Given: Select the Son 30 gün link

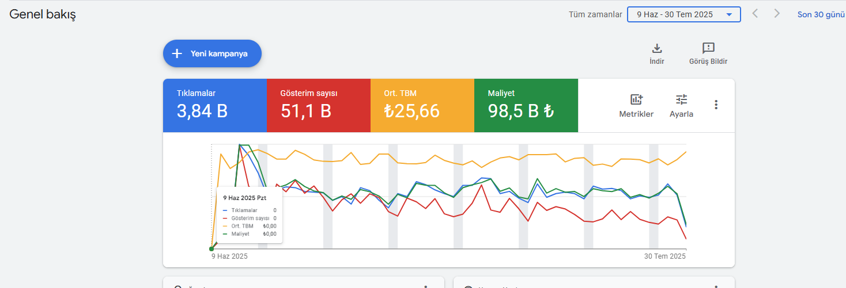Looking at the screenshot, I should pos(821,14).
